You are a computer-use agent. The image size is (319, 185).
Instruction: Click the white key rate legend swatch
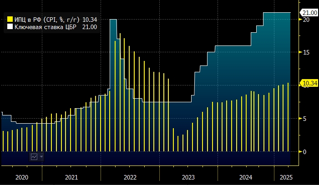coord(10,27)
